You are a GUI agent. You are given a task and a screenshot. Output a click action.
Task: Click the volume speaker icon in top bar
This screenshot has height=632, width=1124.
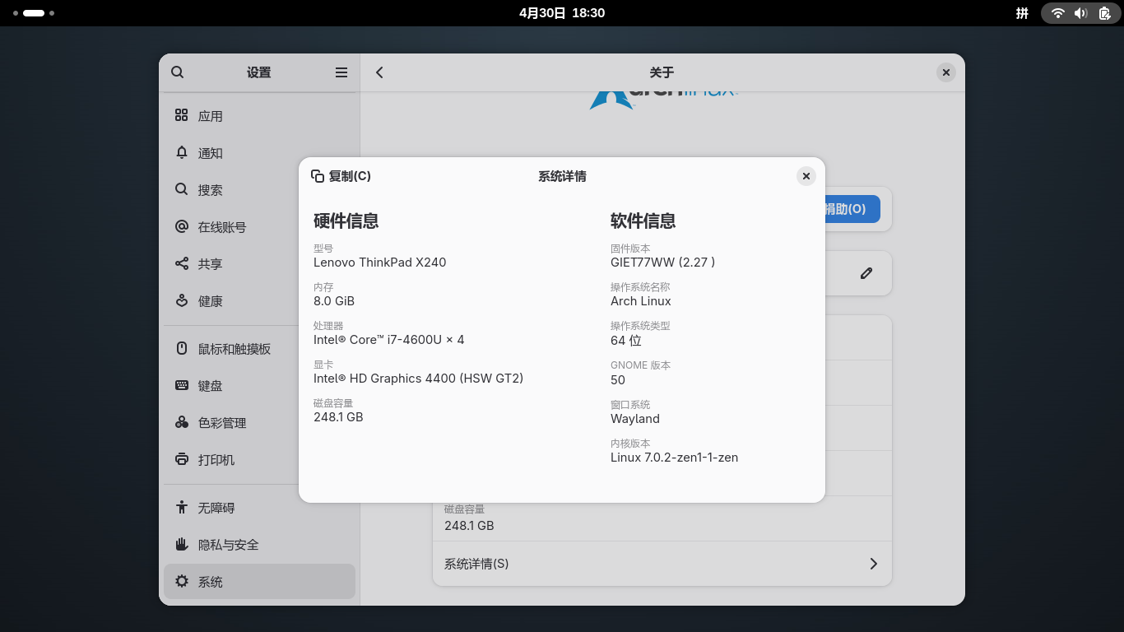(x=1080, y=13)
